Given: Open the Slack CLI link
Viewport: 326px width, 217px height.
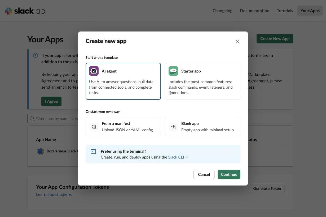Looking at the screenshot, I should pyautogui.click(x=178, y=157).
